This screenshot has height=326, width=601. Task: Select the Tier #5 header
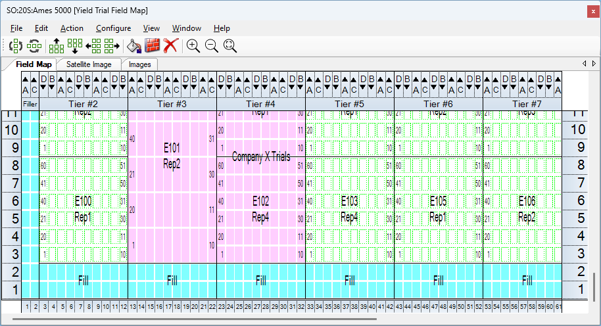point(350,104)
